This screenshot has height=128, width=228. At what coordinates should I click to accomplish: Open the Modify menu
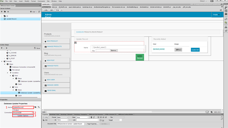[x=27, y=1]
